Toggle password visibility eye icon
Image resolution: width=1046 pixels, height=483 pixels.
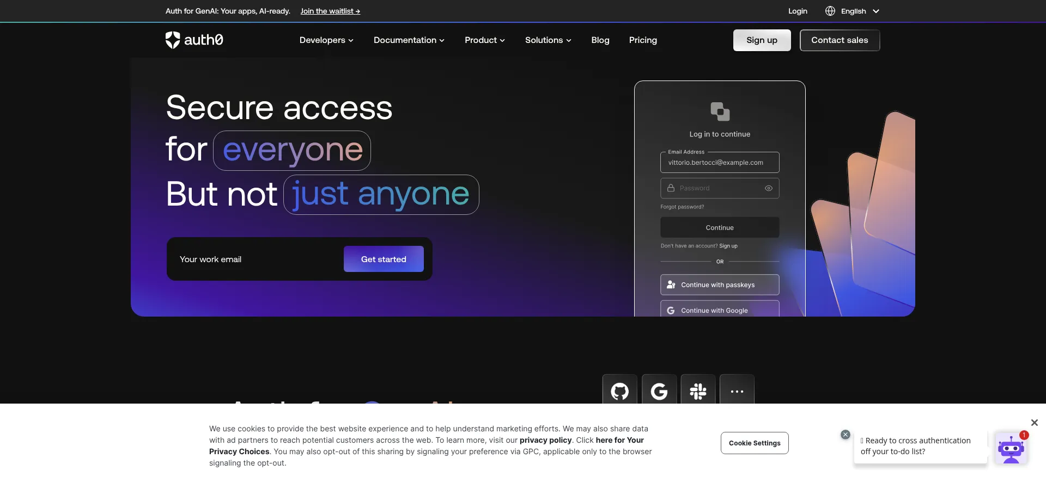click(768, 188)
